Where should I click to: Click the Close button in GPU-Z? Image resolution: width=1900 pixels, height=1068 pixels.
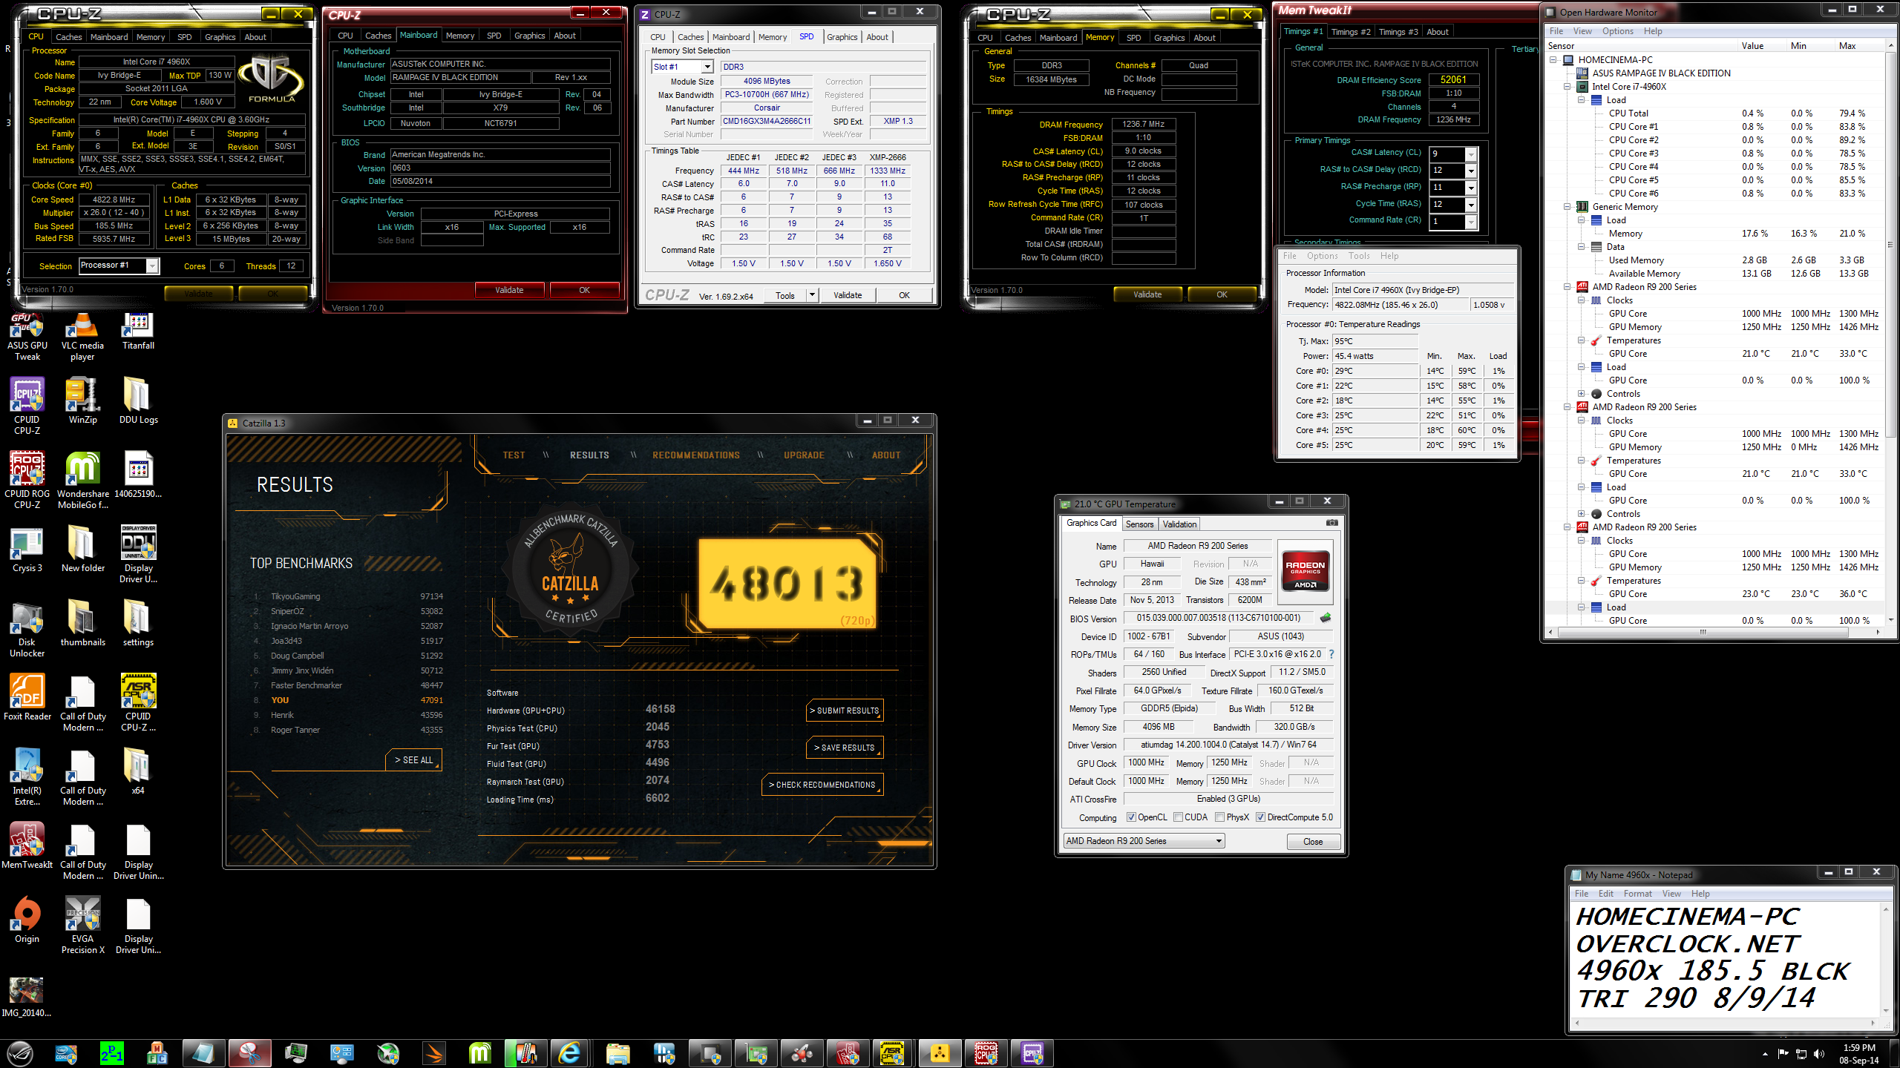click(1313, 842)
